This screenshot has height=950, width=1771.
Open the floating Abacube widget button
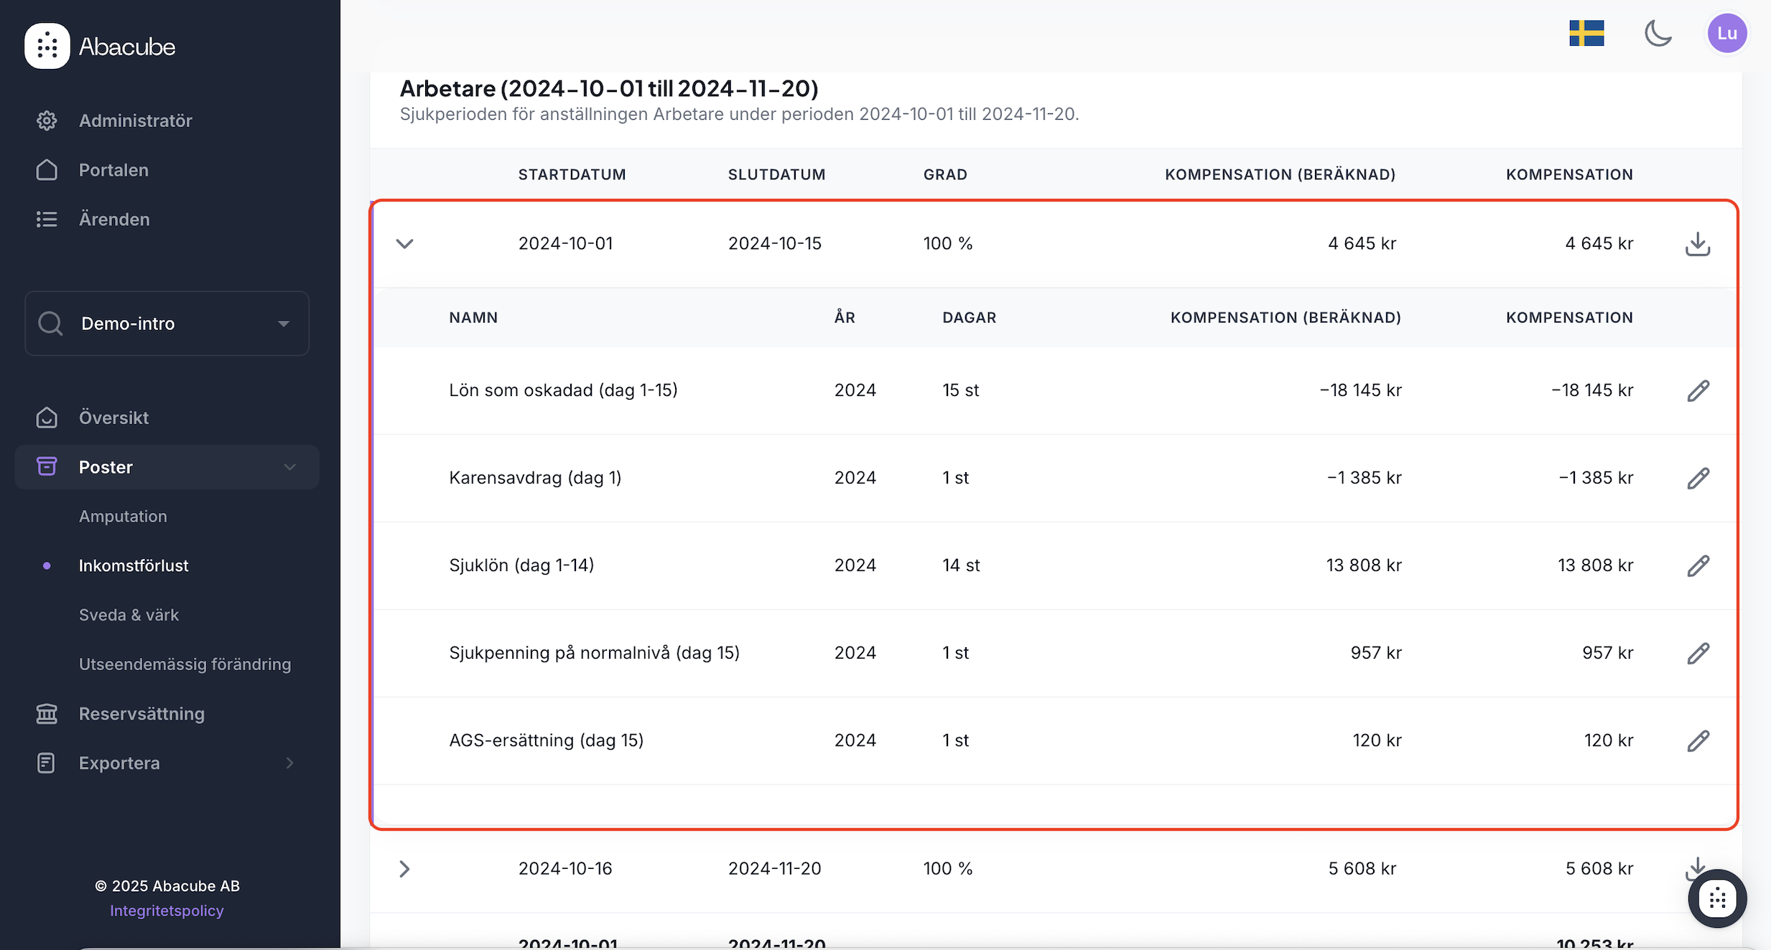coord(1717,898)
